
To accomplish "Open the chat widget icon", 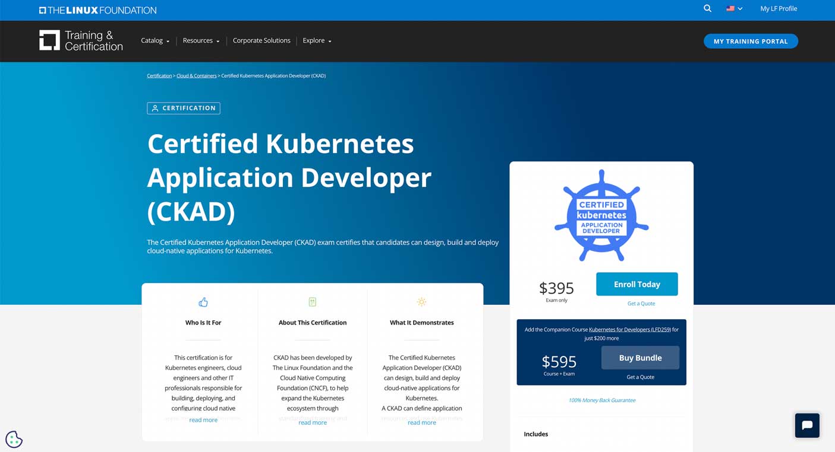I will coord(807,425).
